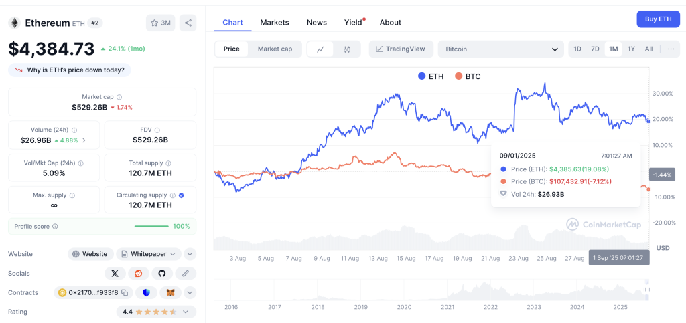Image resolution: width=686 pixels, height=323 pixels.
Task: Toggle the ETH legend series
Action: click(x=431, y=76)
